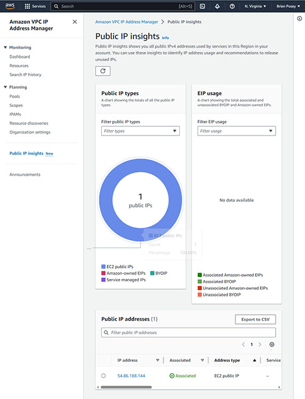
Task: Click the top search input field
Action: 123,6
